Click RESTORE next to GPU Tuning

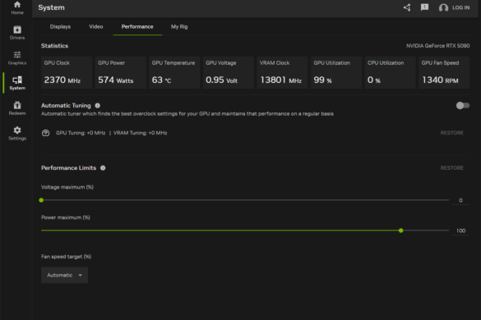452,133
